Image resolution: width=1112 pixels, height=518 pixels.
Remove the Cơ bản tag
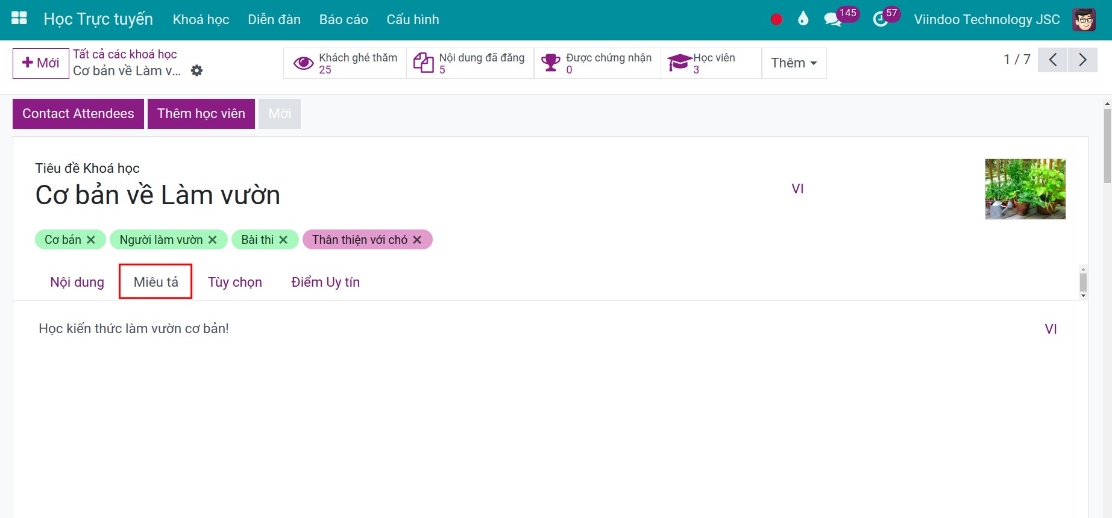click(91, 240)
